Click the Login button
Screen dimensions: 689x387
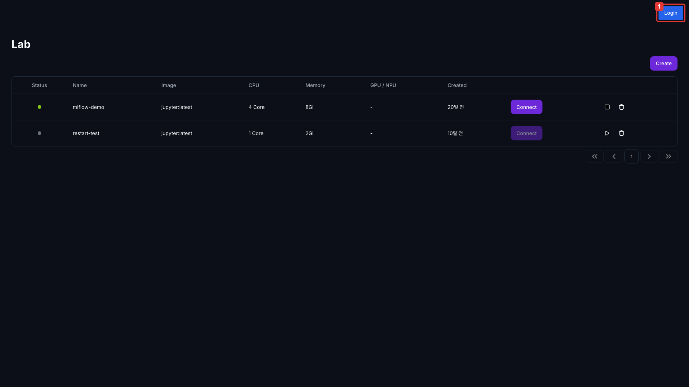point(670,13)
